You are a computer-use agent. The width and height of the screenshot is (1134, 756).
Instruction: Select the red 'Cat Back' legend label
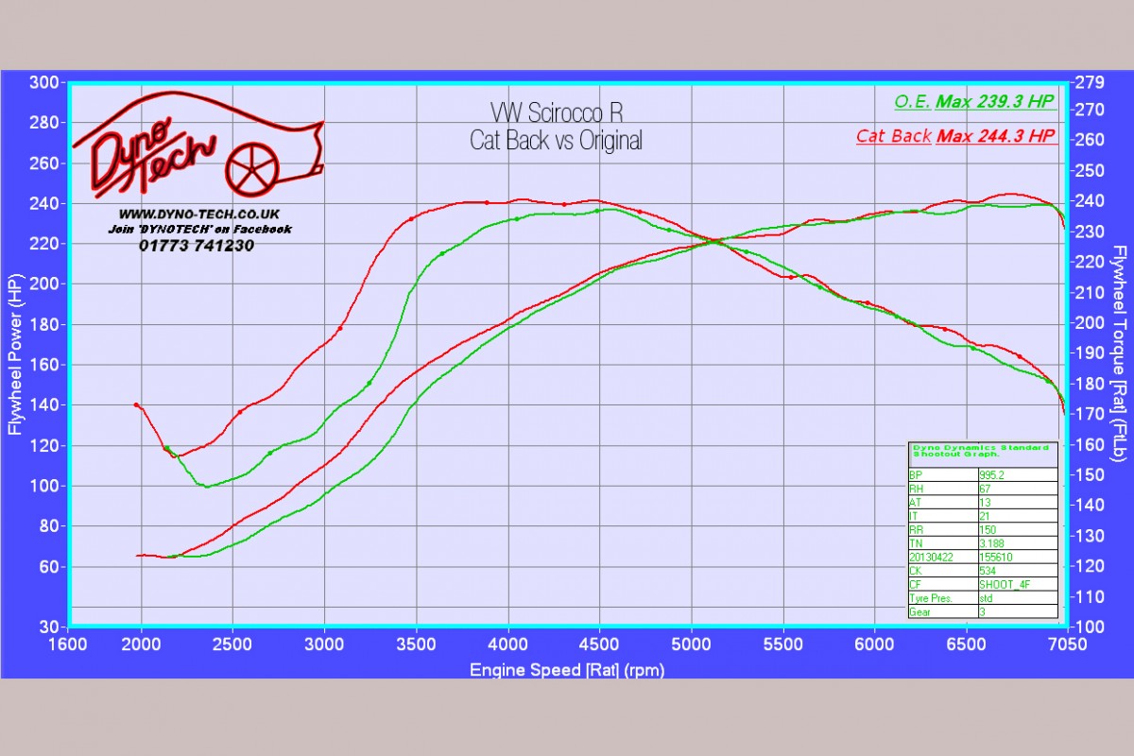tap(894, 136)
